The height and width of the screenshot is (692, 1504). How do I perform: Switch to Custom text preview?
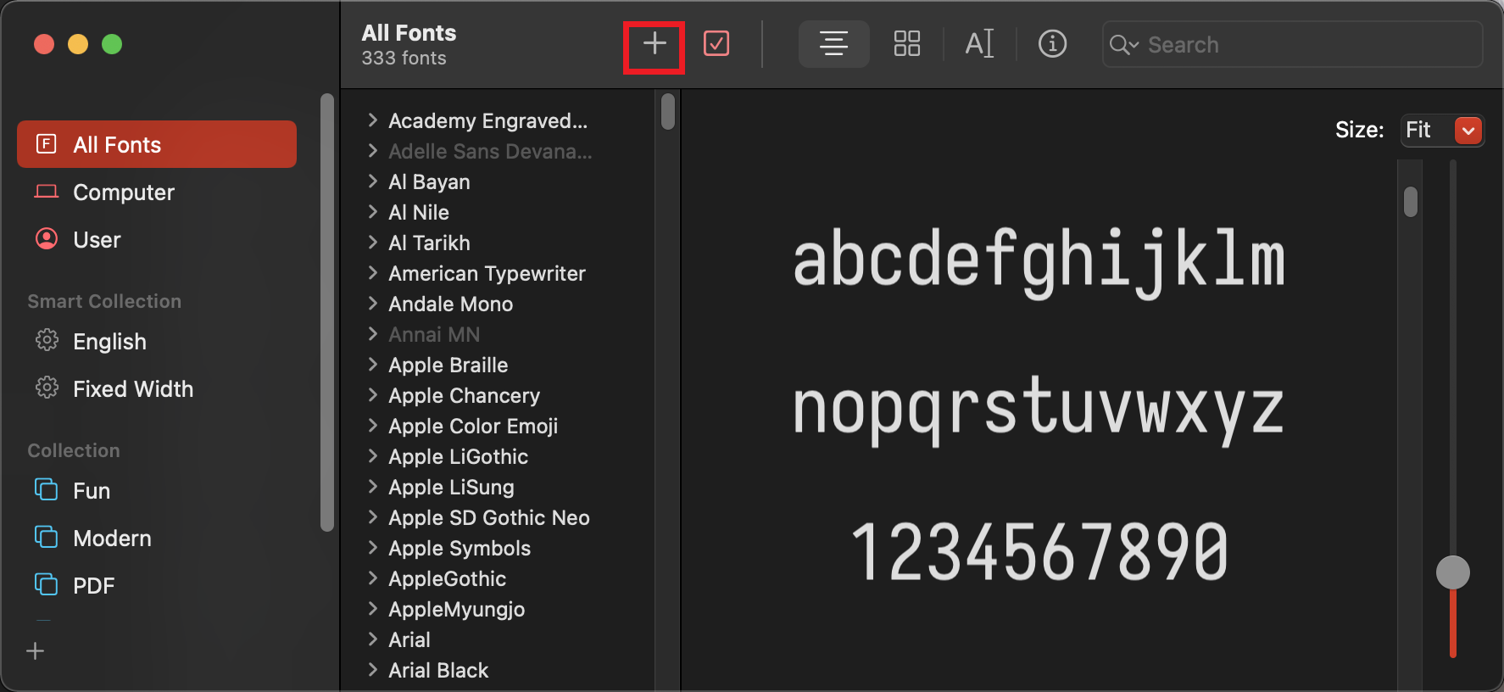pyautogui.click(x=979, y=44)
